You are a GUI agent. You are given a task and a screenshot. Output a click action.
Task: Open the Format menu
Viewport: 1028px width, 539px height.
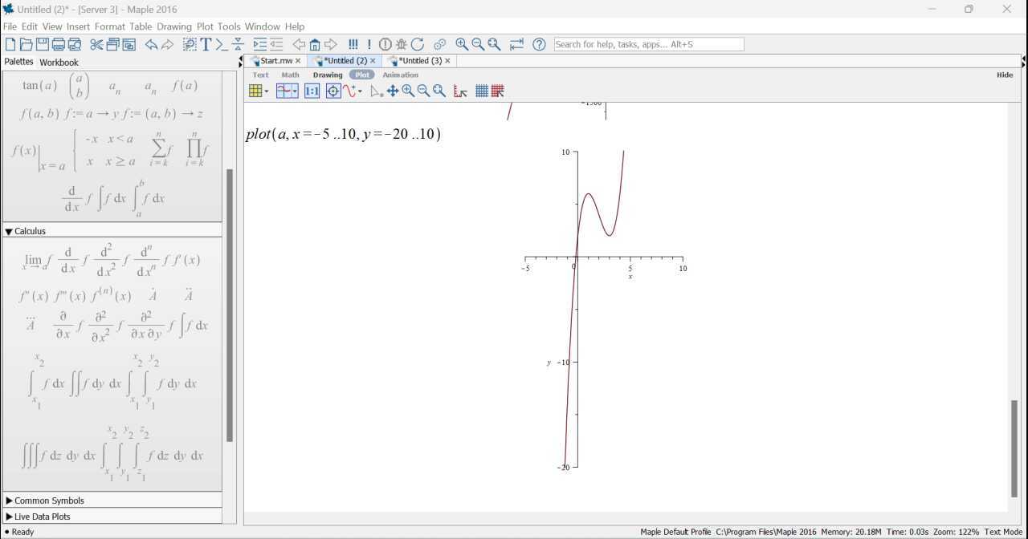click(x=109, y=26)
